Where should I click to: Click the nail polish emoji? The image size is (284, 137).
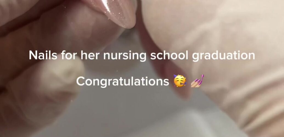click(197, 81)
